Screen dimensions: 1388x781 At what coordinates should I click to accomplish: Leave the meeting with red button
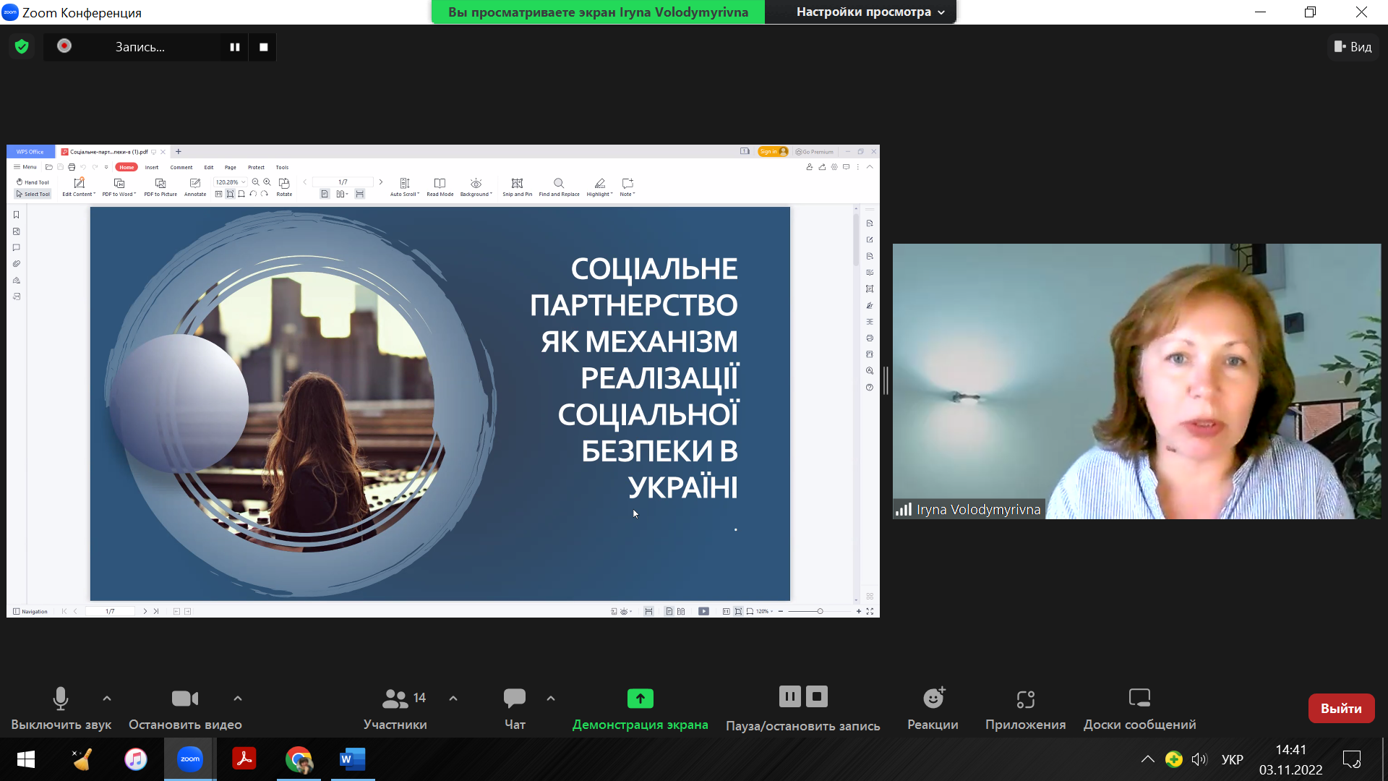pyautogui.click(x=1342, y=709)
